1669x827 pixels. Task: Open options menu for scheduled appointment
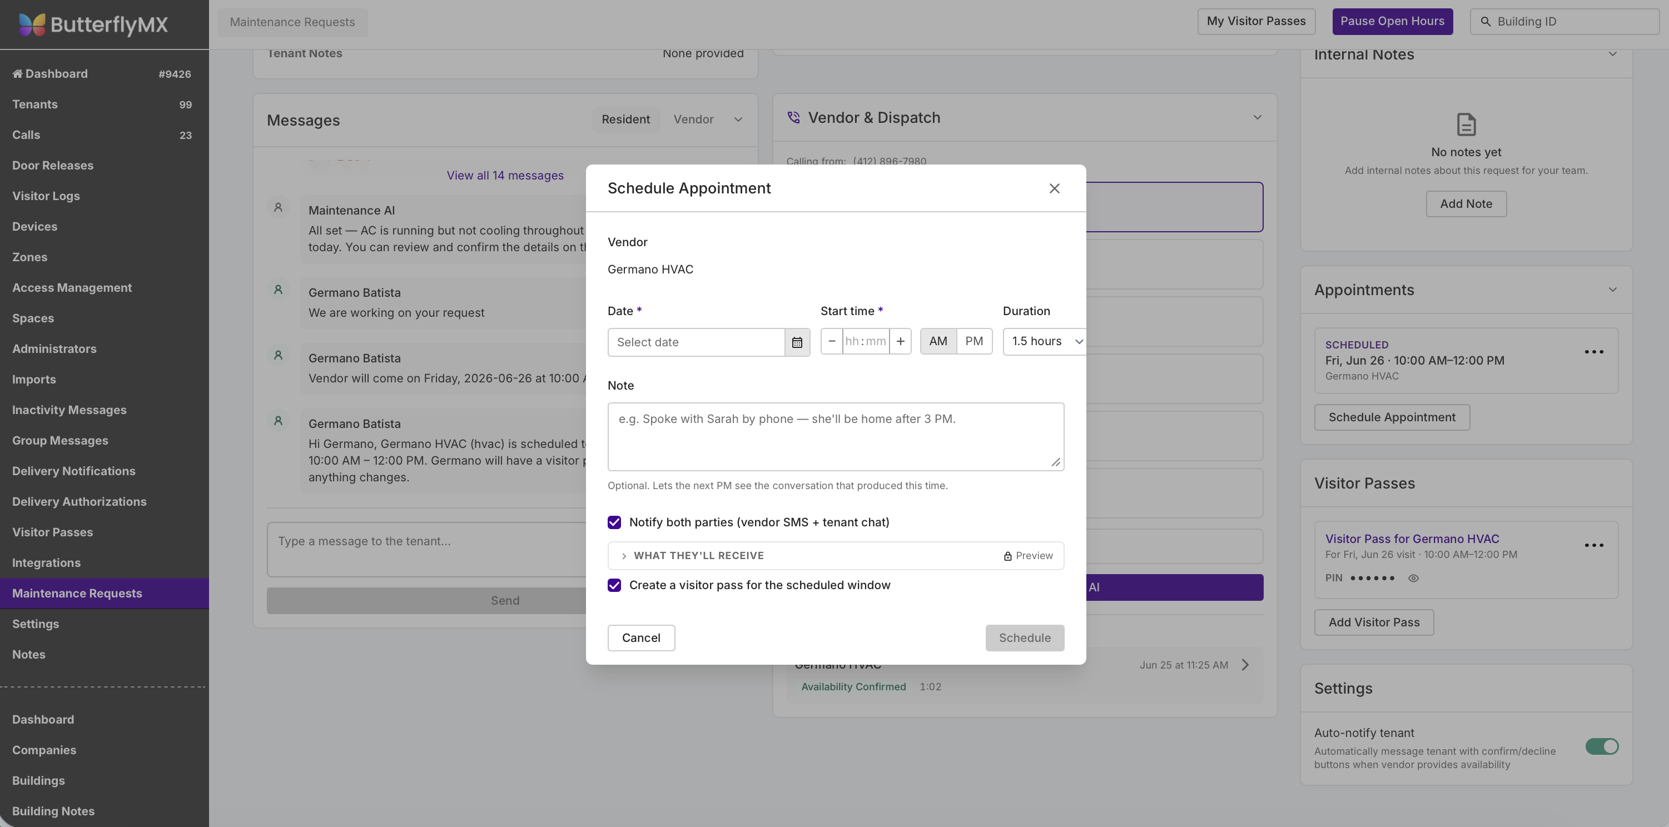click(1594, 352)
